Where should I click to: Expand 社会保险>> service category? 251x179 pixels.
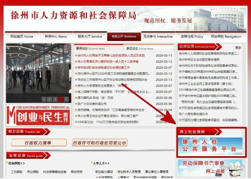(17, 163)
